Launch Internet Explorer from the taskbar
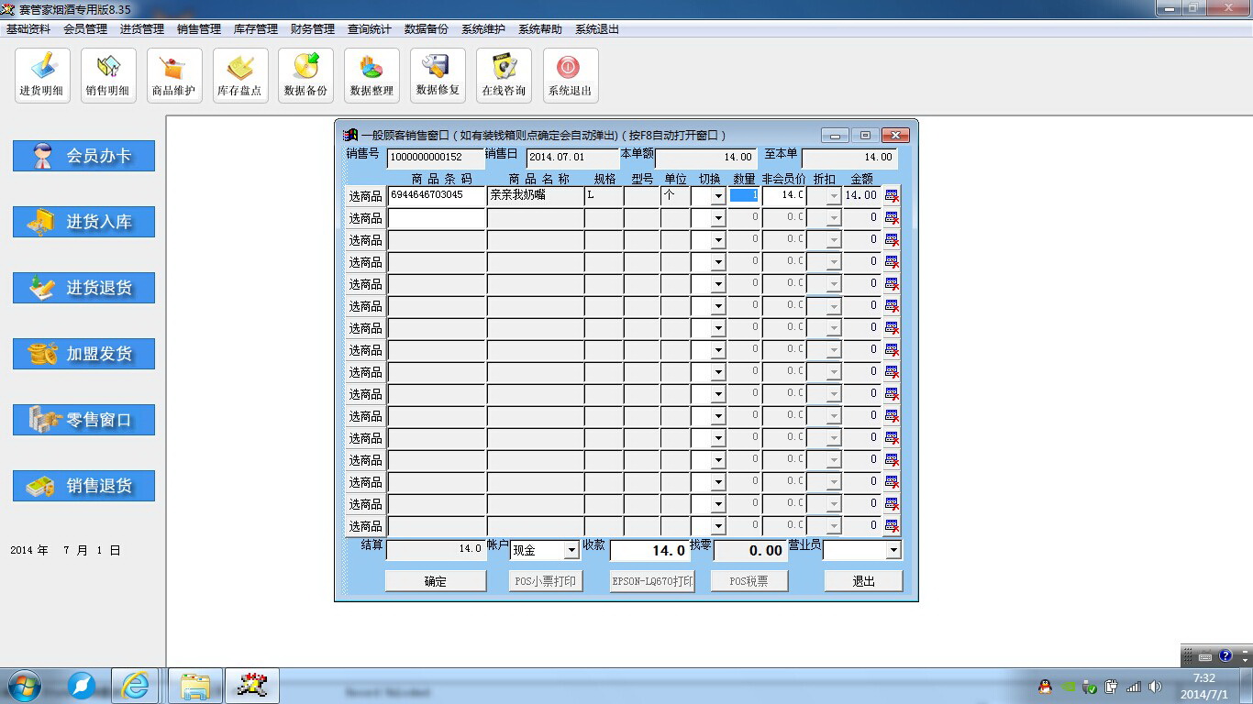 click(135, 685)
